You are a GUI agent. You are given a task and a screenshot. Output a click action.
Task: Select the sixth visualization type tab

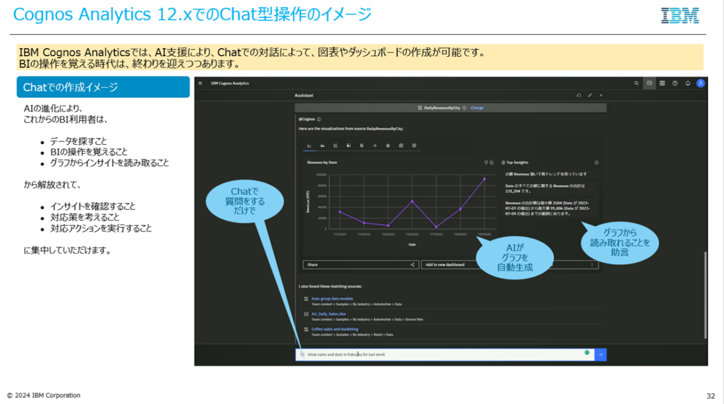375,145
